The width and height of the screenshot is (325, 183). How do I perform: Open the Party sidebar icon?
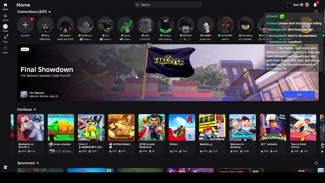coord(5,37)
